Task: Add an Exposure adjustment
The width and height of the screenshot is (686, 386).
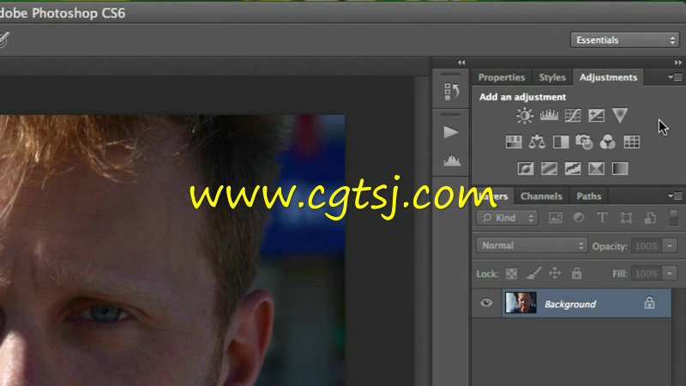Action: pyautogui.click(x=596, y=116)
